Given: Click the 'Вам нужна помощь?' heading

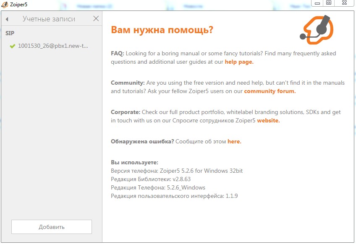Looking at the screenshot, I should pyautogui.click(x=162, y=30).
